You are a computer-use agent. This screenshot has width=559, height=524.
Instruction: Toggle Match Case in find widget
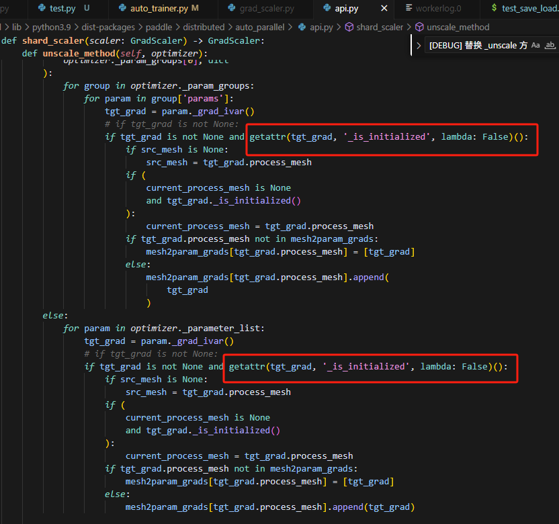coord(535,46)
